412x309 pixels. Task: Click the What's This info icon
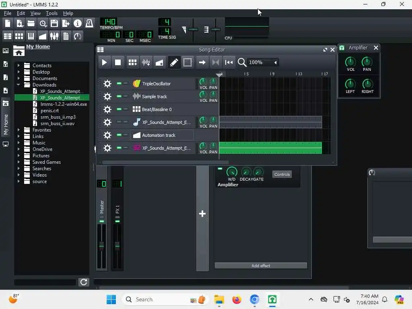pyautogui.click(x=78, y=23)
